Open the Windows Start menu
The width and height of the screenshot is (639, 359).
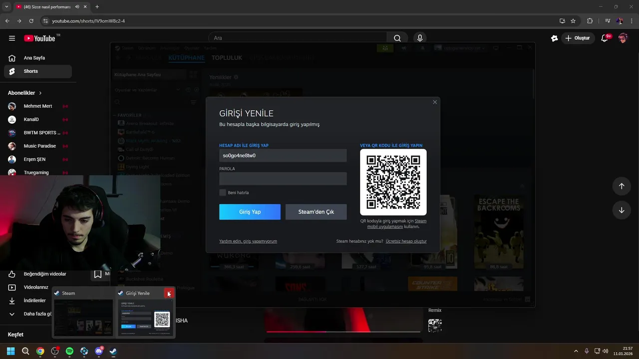(x=11, y=351)
